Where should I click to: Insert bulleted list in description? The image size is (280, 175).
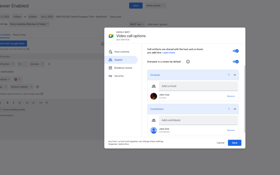coord(33,103)
